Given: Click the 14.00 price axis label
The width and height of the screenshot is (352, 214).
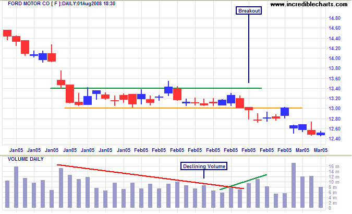Looking at the screenshot, I should (334, 58).
